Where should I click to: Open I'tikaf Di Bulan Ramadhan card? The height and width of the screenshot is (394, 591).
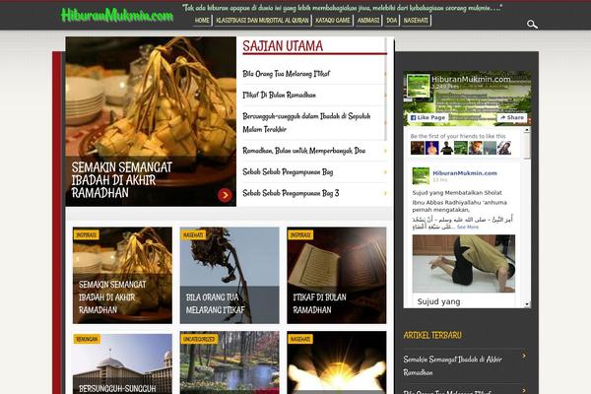337,275
